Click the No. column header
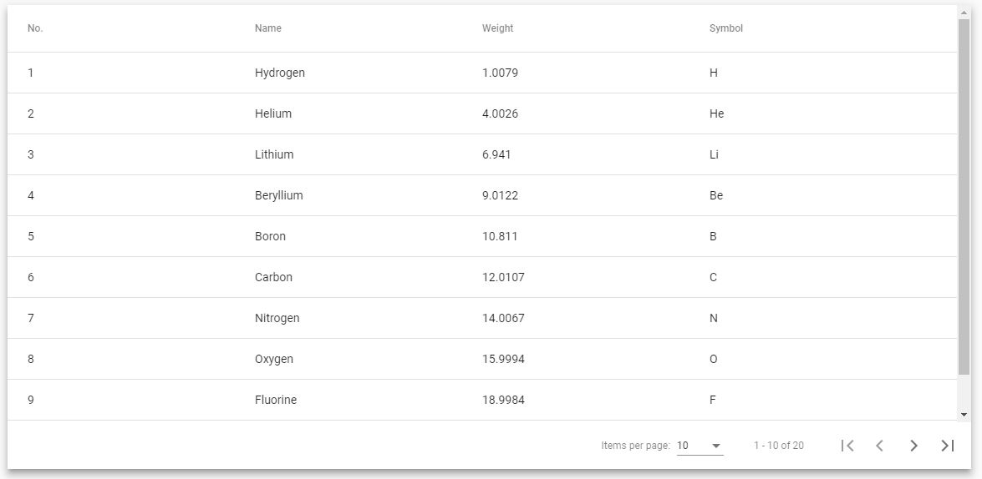This screenshot has width=982, height=479. (35, 28)
